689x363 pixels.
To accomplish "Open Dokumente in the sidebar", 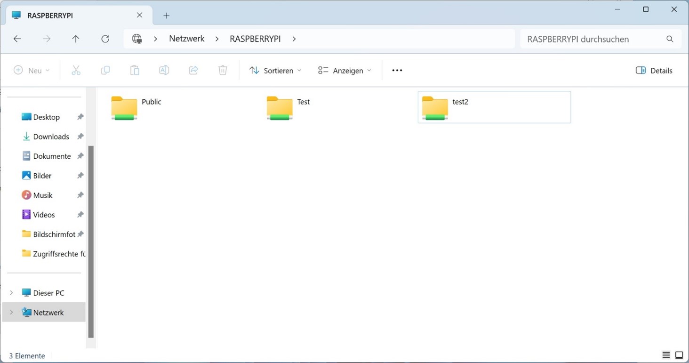I will (52, 156).
